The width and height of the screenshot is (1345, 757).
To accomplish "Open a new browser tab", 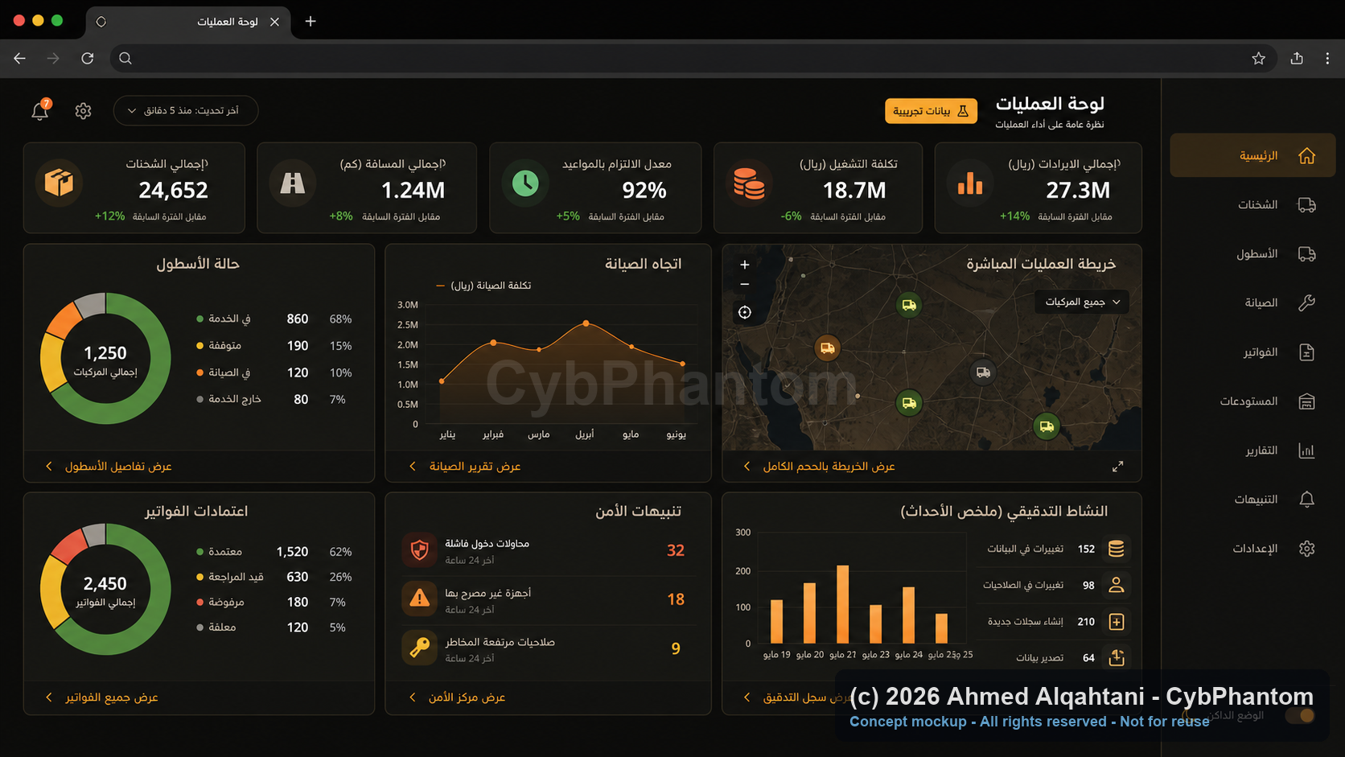I will click(x=311, y=22).
